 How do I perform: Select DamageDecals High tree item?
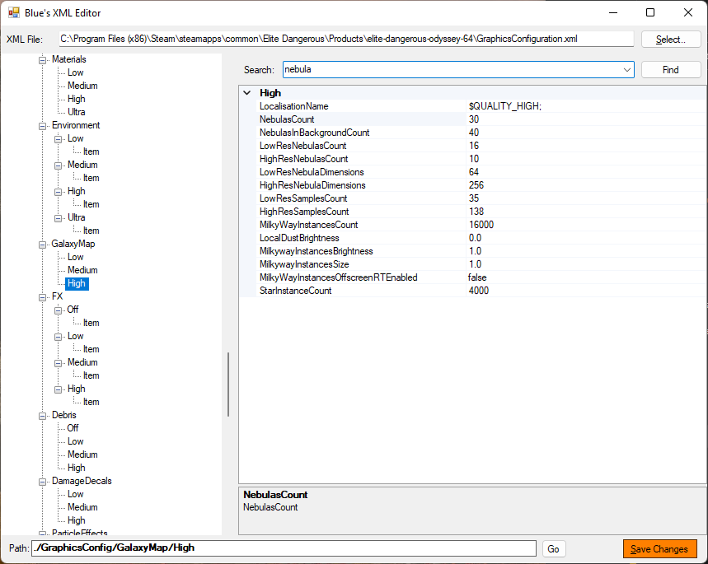pyautogui.click(x=76, y=520)
